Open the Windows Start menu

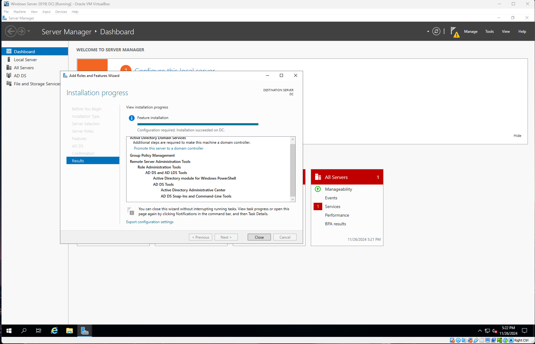tap(9, 331)
